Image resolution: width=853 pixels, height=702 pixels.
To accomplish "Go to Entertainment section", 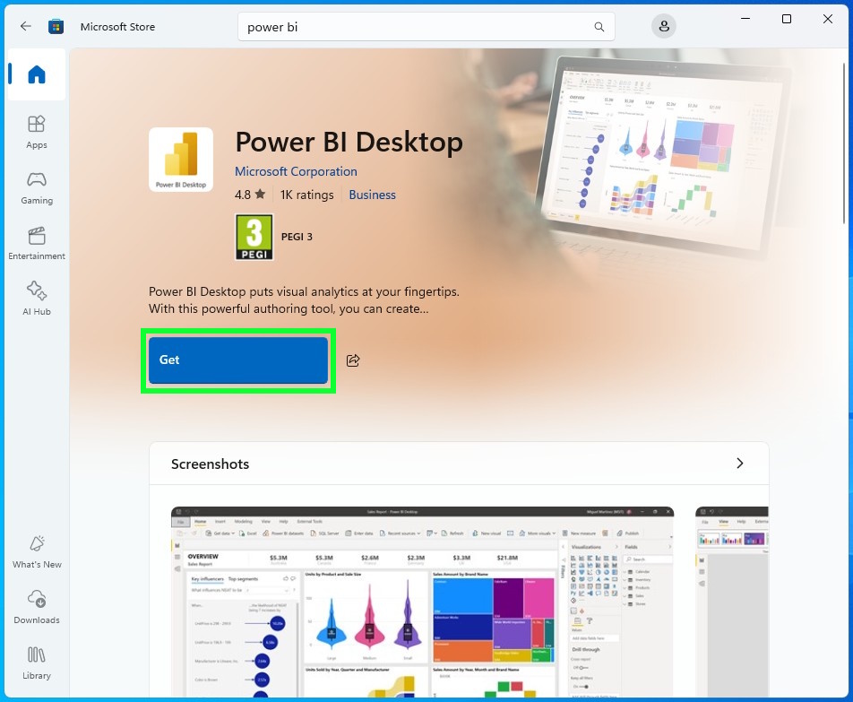I will [37, 242].
